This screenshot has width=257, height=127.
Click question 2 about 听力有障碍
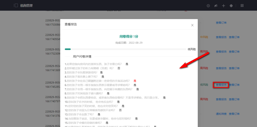pyautogui.click(x=89, y=68)
